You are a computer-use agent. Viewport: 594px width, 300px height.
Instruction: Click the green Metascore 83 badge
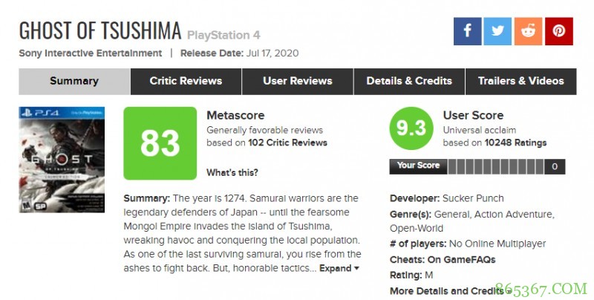[160, 143]
